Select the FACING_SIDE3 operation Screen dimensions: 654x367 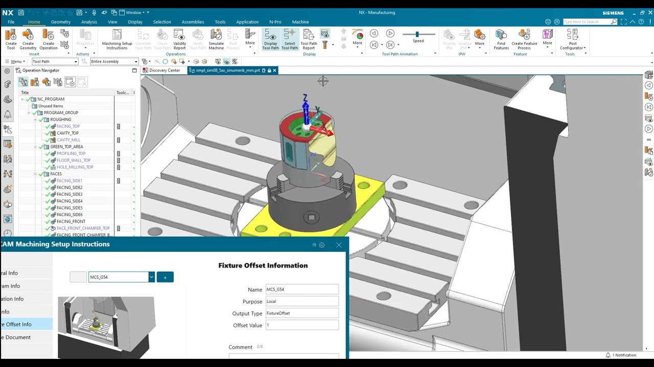(x=69, y=194)
